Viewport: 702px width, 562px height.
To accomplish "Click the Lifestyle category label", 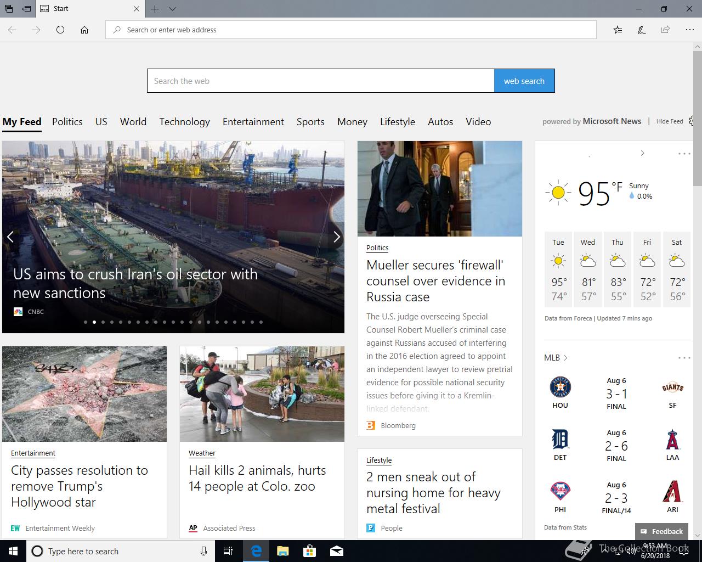I will coord(379,460).
